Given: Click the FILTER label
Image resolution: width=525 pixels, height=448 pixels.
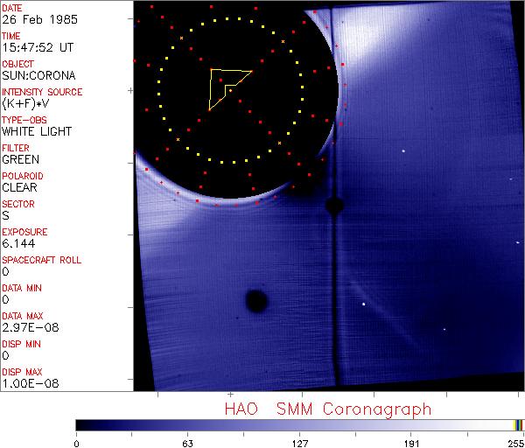Looking at the screenshot, I should point(16,148).
